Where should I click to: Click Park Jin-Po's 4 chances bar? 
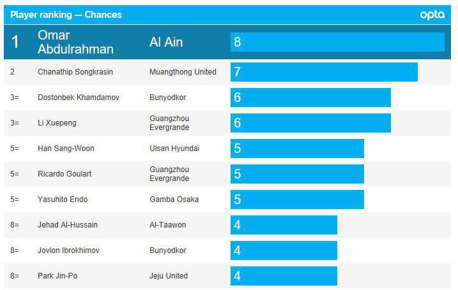click(x=284, y=276)
